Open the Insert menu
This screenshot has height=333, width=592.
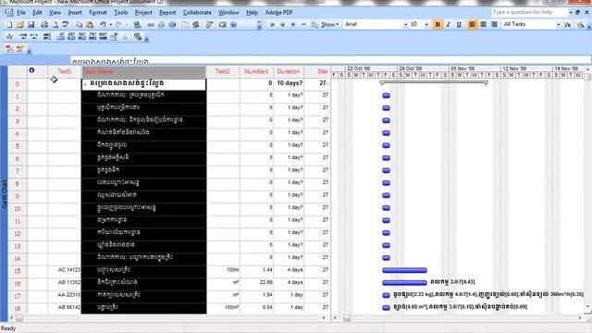pyautogui.click(x=75, y=12)
